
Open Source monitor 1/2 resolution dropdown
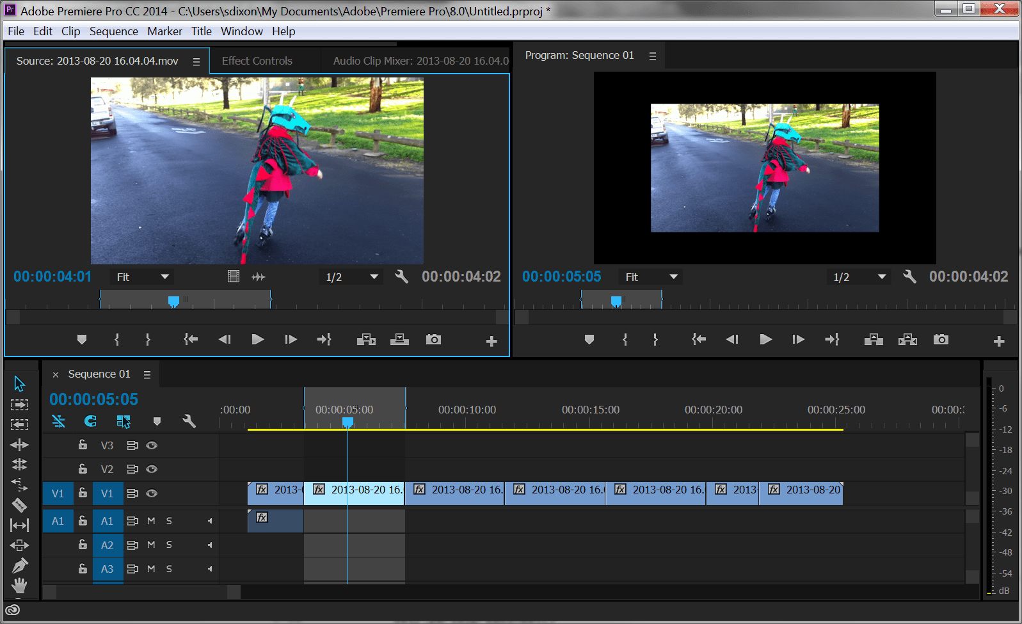pos(351,277)
